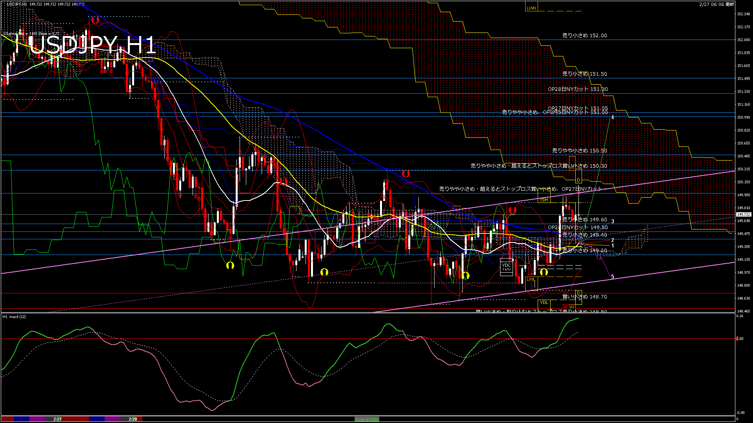Click the LWH level label box
753x423 pixels.
pyautogui.click(x=531, y=8)
